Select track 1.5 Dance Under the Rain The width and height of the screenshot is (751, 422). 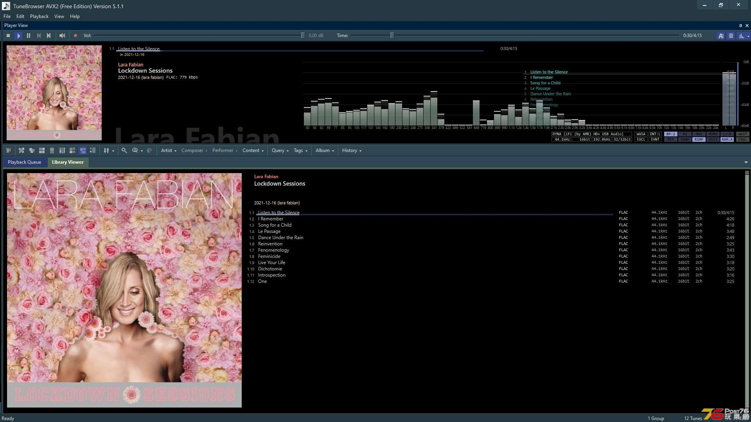(491, 238)
